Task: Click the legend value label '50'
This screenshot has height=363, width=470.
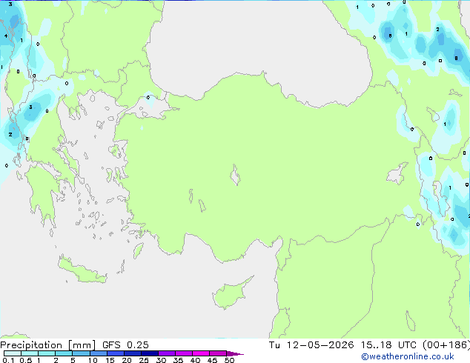Action: pos(229,360)
